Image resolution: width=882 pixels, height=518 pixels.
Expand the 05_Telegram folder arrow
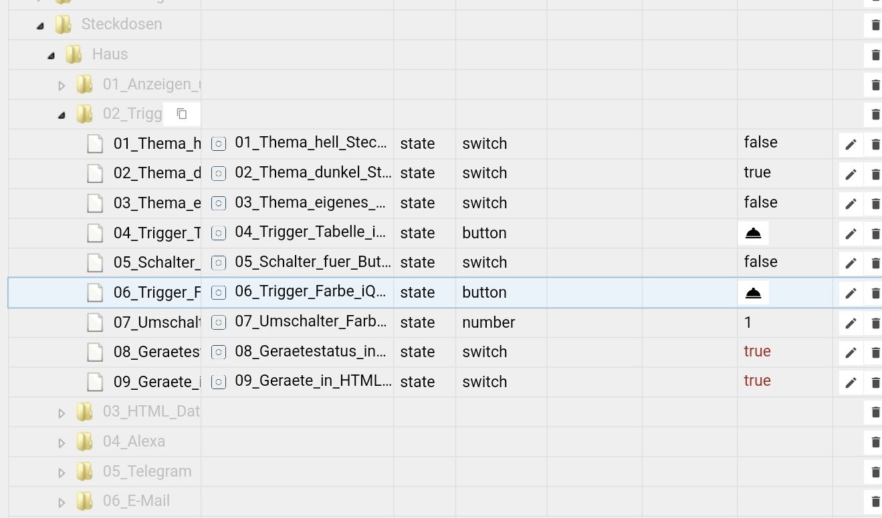click(62, 473)
